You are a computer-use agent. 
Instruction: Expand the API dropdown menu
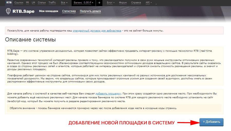[149, 3]
